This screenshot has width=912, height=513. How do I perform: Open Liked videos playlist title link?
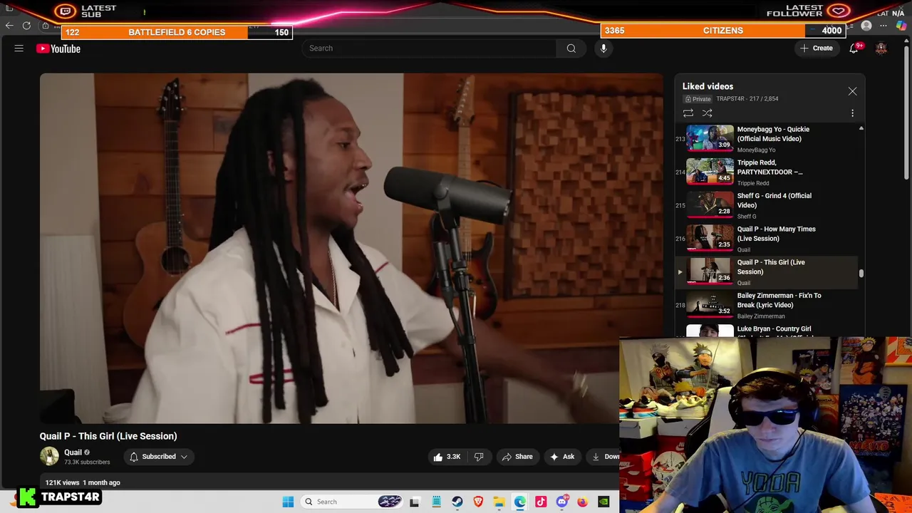point(708,86)
